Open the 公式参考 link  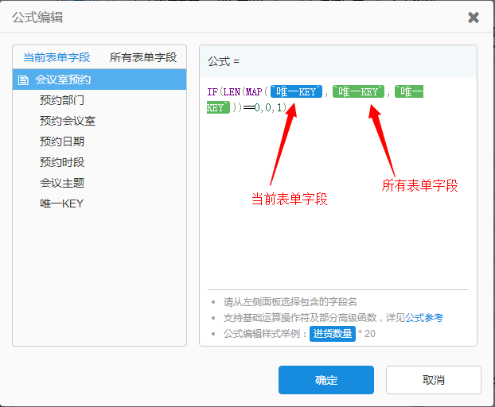(x=424, y=317)
